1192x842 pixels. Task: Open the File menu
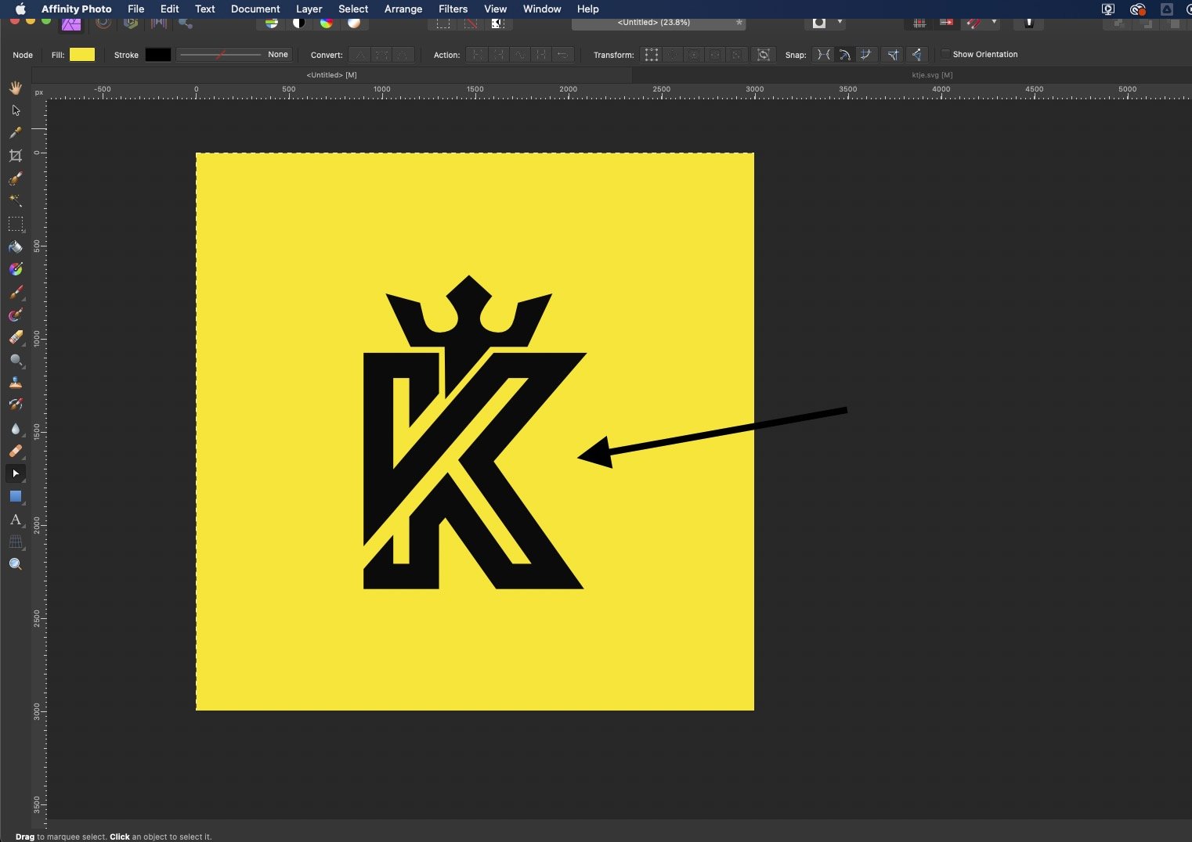pos(136,9)
